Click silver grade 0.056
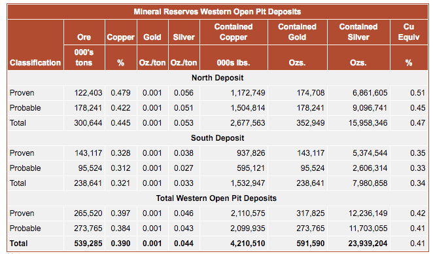Screen dimensions: 433x254 (184, 92)
